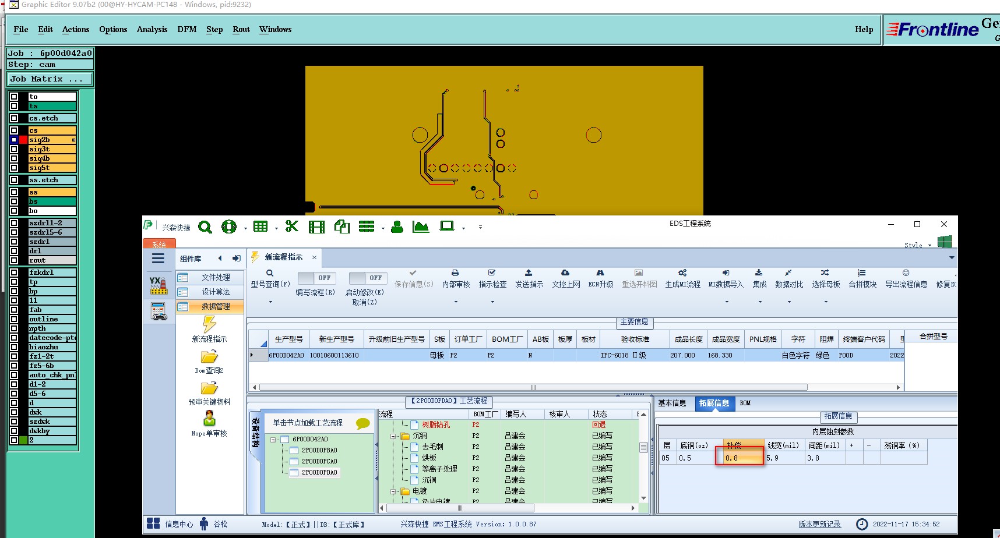Click the green copy documents icon
Viewport: 1000px width, 538px height.
pos(342,226)
